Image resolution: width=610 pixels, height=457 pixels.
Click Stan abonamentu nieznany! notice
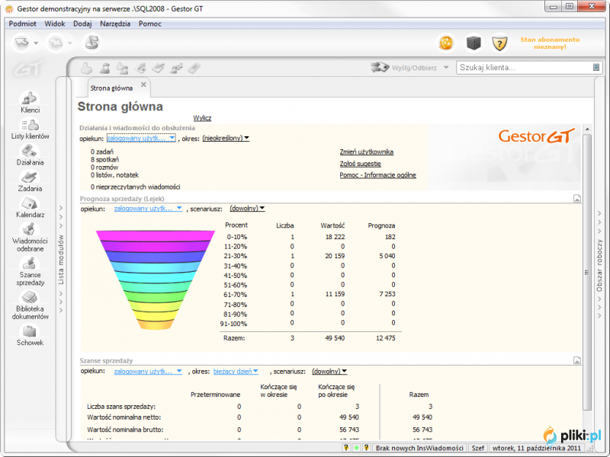pyautogui.click(x=550, y=43)
